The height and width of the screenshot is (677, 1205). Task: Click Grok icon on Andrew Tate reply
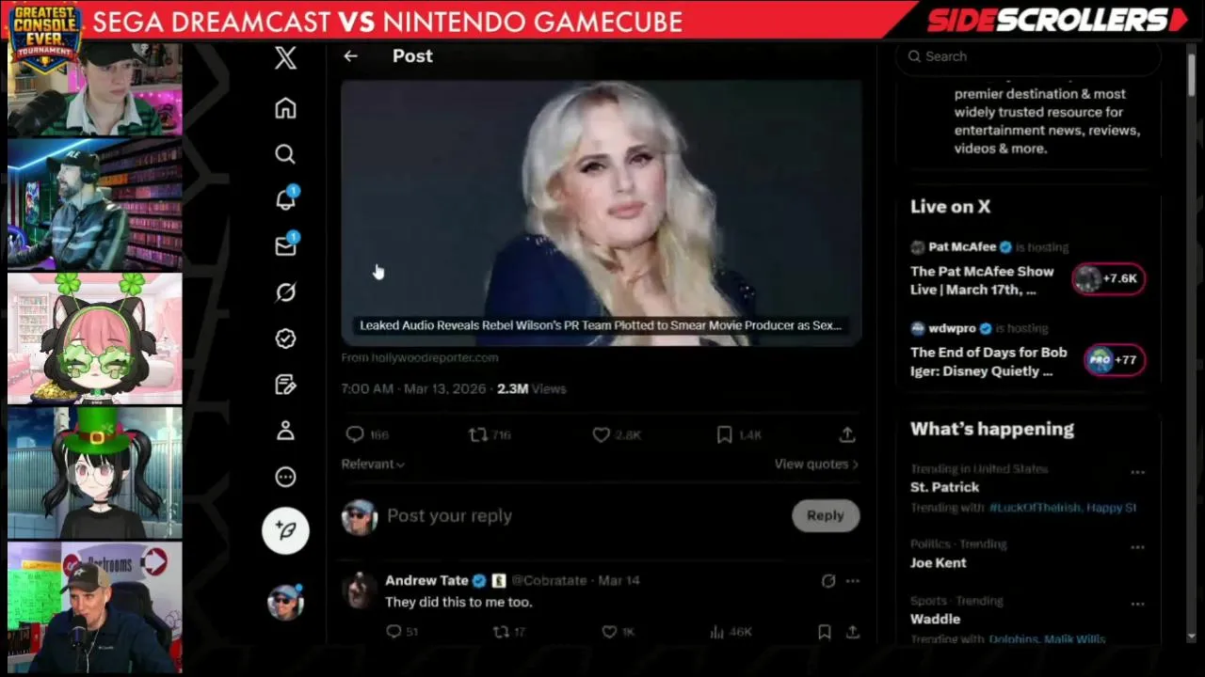pyautogui.click(x=828, y=581)
